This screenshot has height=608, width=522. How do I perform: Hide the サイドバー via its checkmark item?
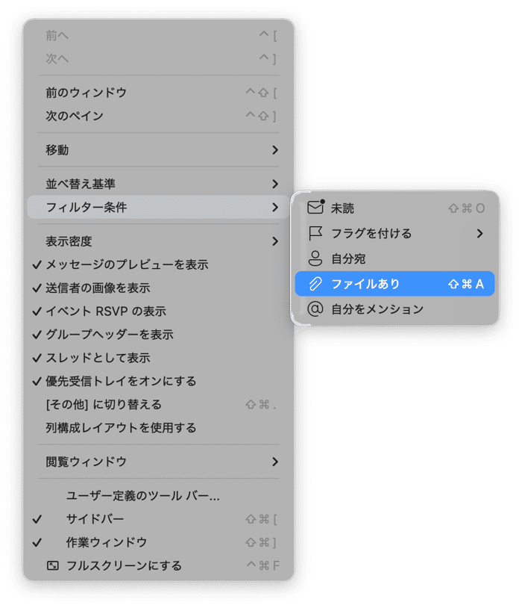[95, 519]
